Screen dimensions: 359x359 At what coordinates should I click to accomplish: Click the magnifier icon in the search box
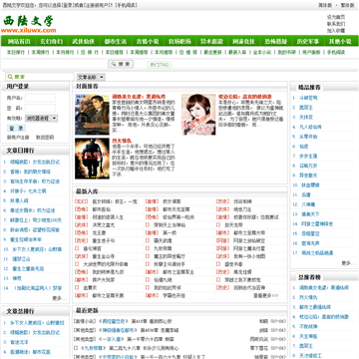10,77
